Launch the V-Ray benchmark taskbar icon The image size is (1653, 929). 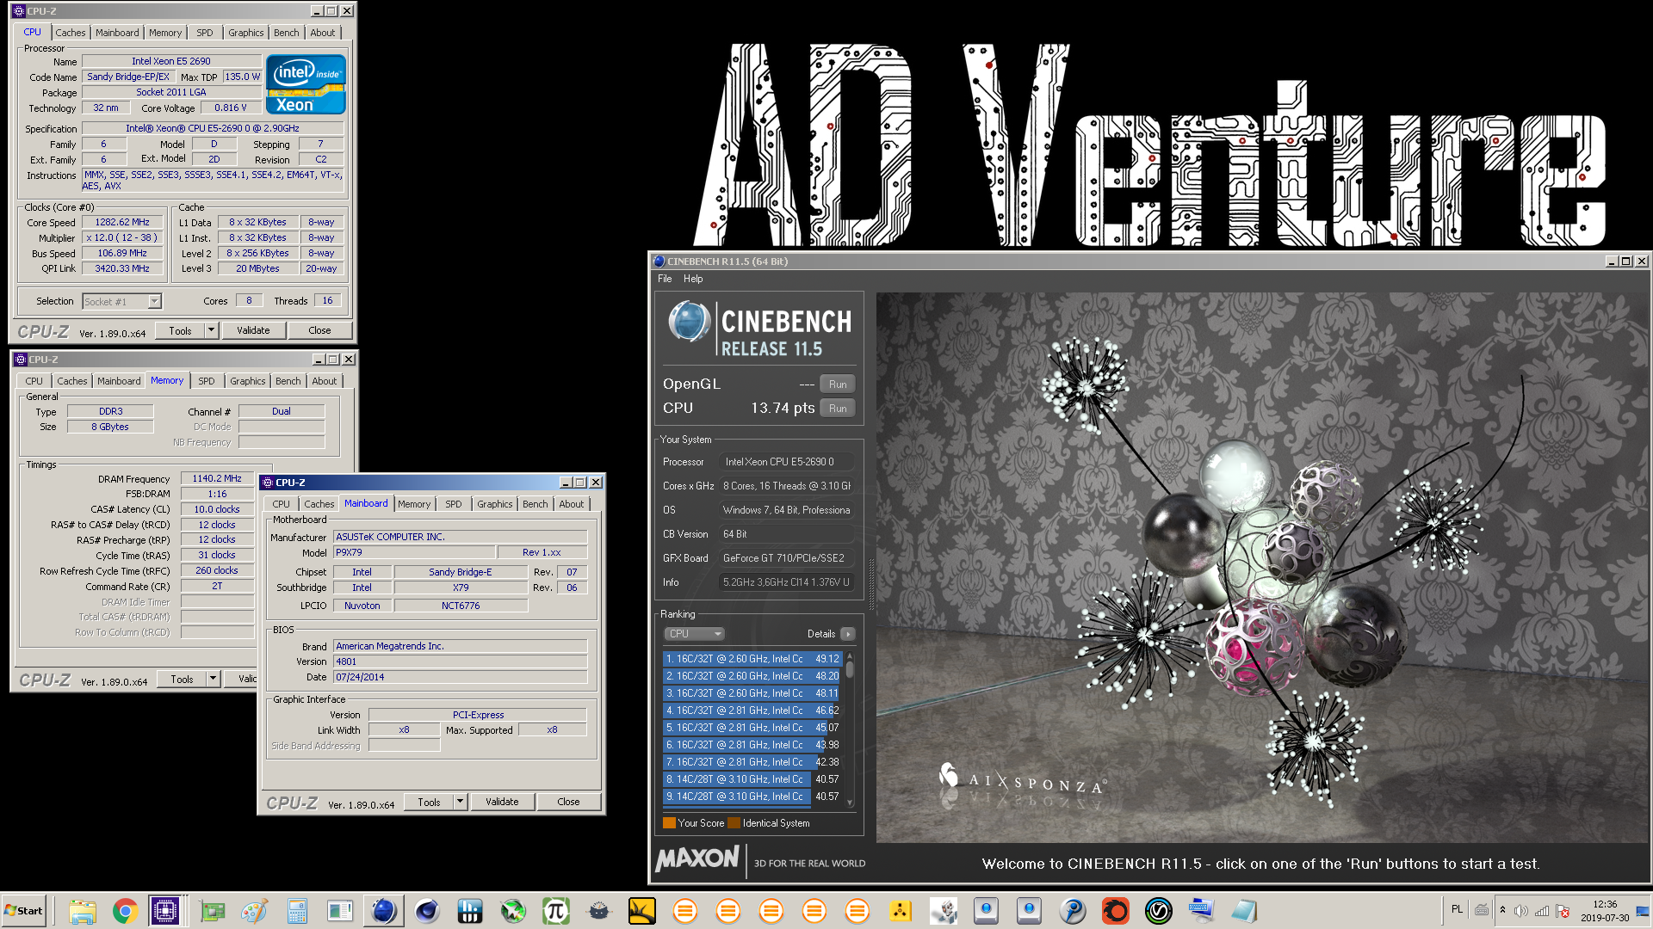pos(1159,911)
